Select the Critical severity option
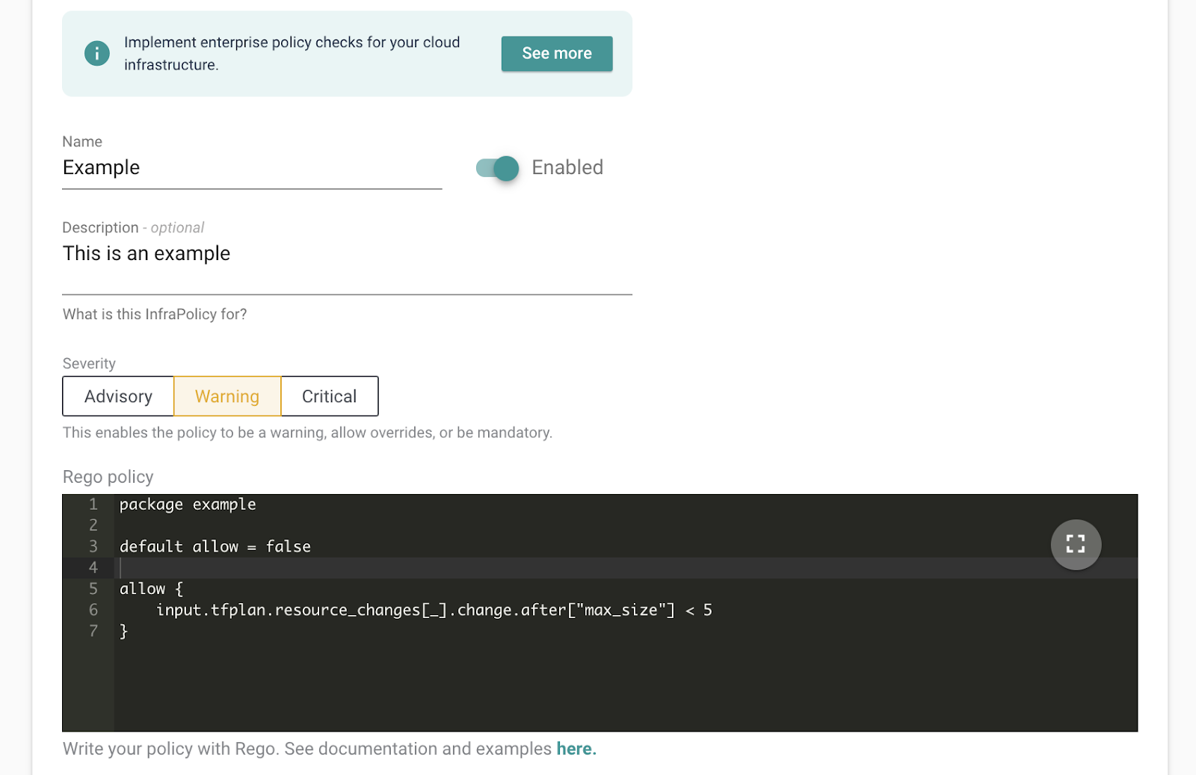The image size is (1196, 775). coord(329,396)
